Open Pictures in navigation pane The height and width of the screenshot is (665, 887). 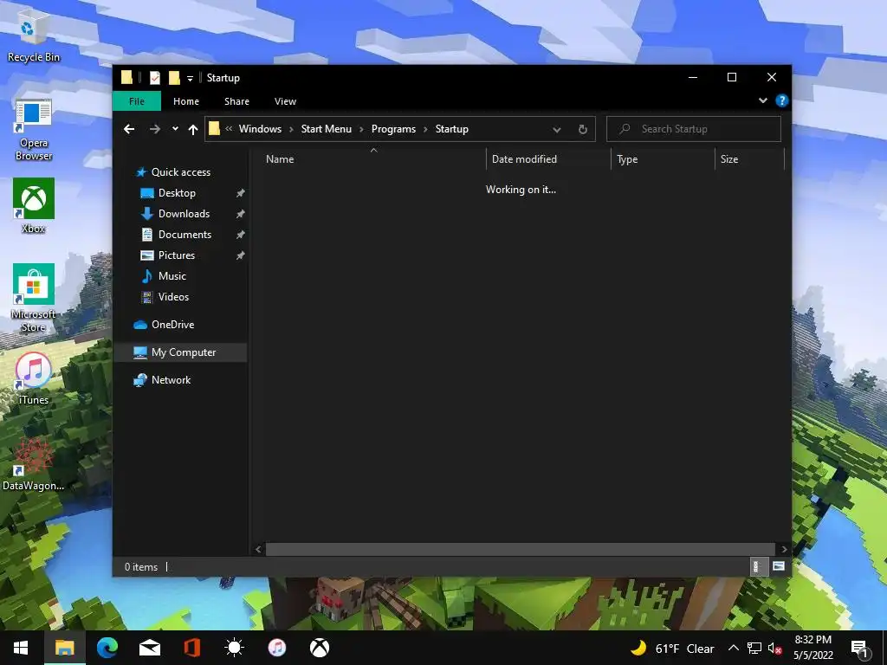(177, 255)
